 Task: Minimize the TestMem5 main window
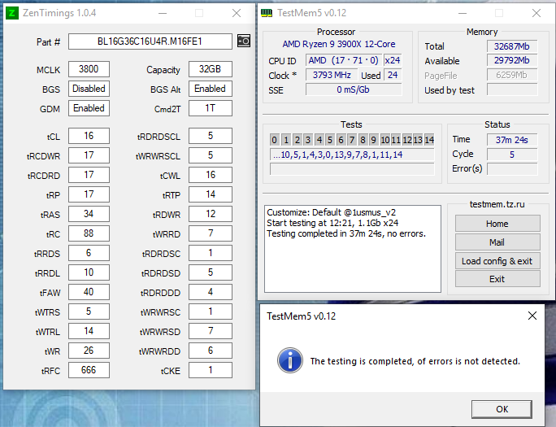click(x=462, y=13)
